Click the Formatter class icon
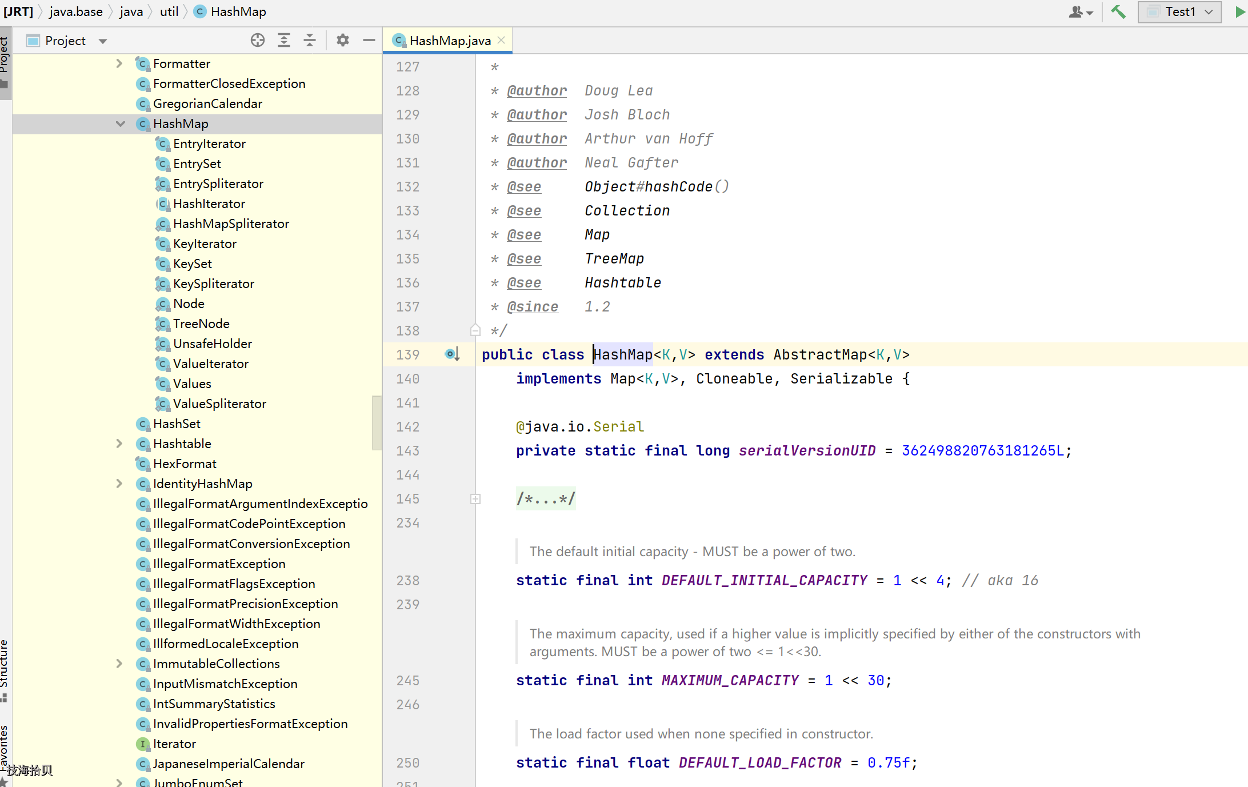This screenshot has width=1248, height=787. click(x=143, y=63)
